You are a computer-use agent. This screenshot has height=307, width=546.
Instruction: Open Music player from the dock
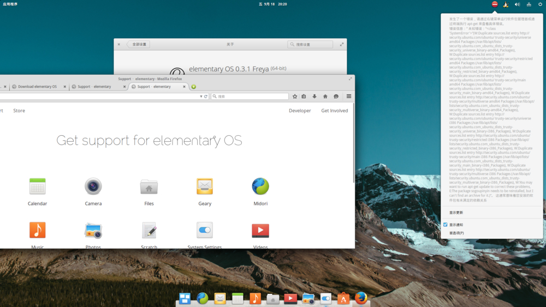[x=255, y=298]
